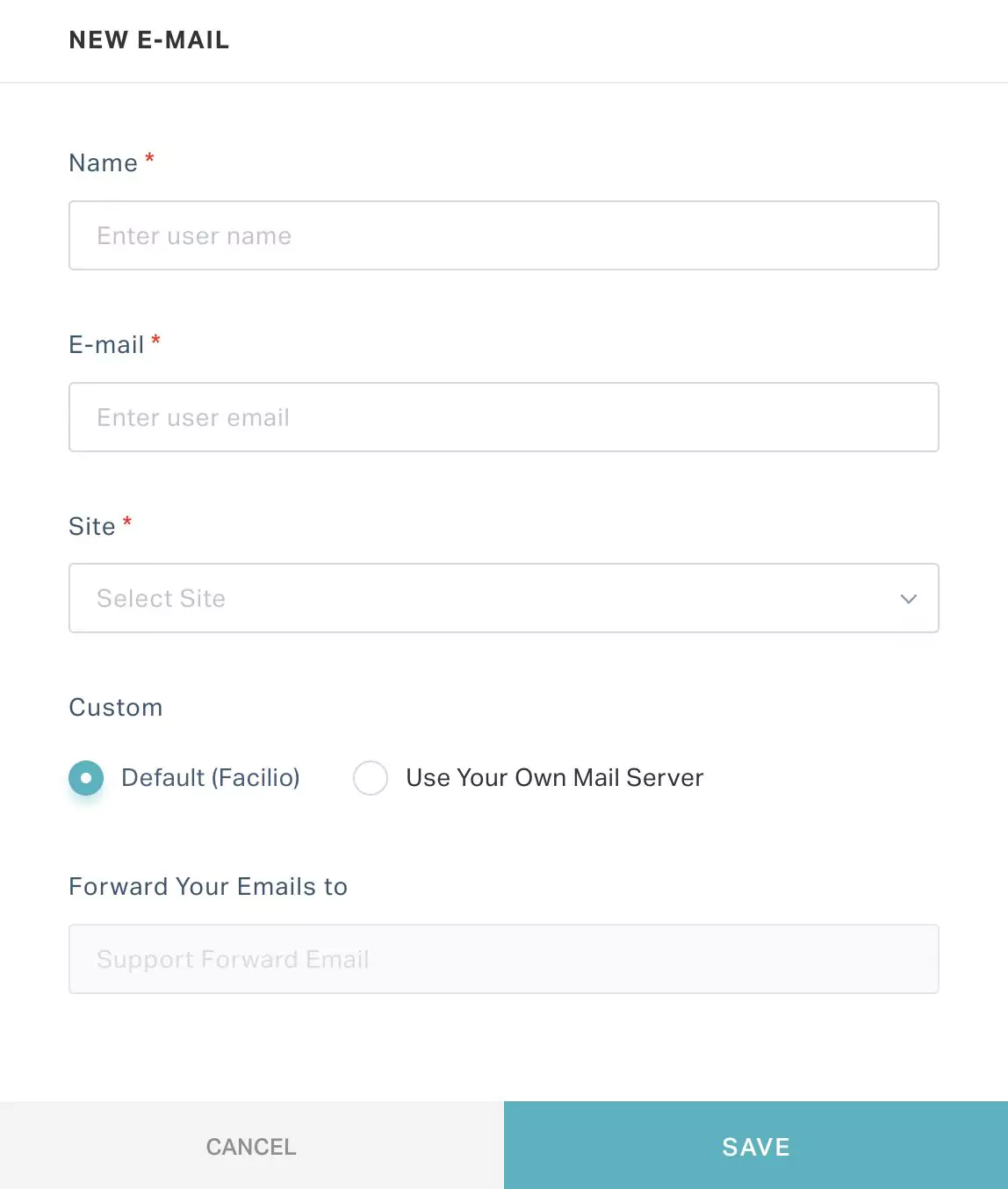Click the NEW E-MAIL heading

pyautogui.click(x=149, y=40)
